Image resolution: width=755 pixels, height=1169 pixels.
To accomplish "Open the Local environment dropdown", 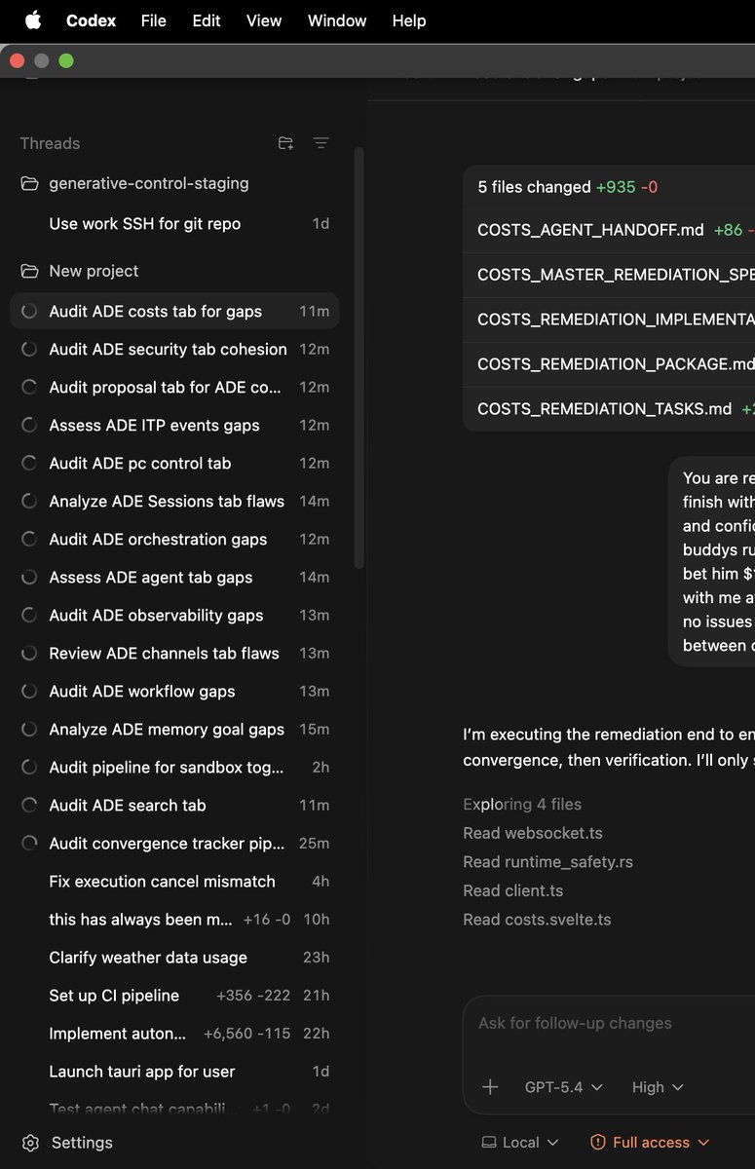I will tap(520, 1143).
